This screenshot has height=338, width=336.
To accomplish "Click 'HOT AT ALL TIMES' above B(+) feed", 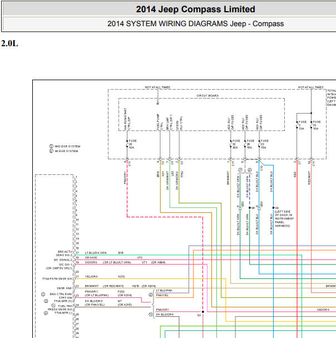I will (157, 87).
